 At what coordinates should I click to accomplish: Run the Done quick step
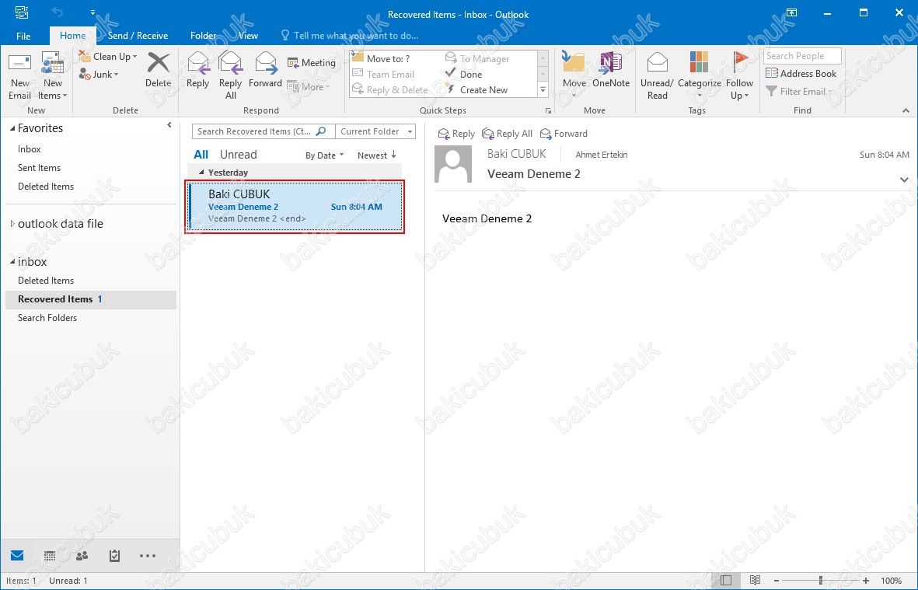pos(464,75)
